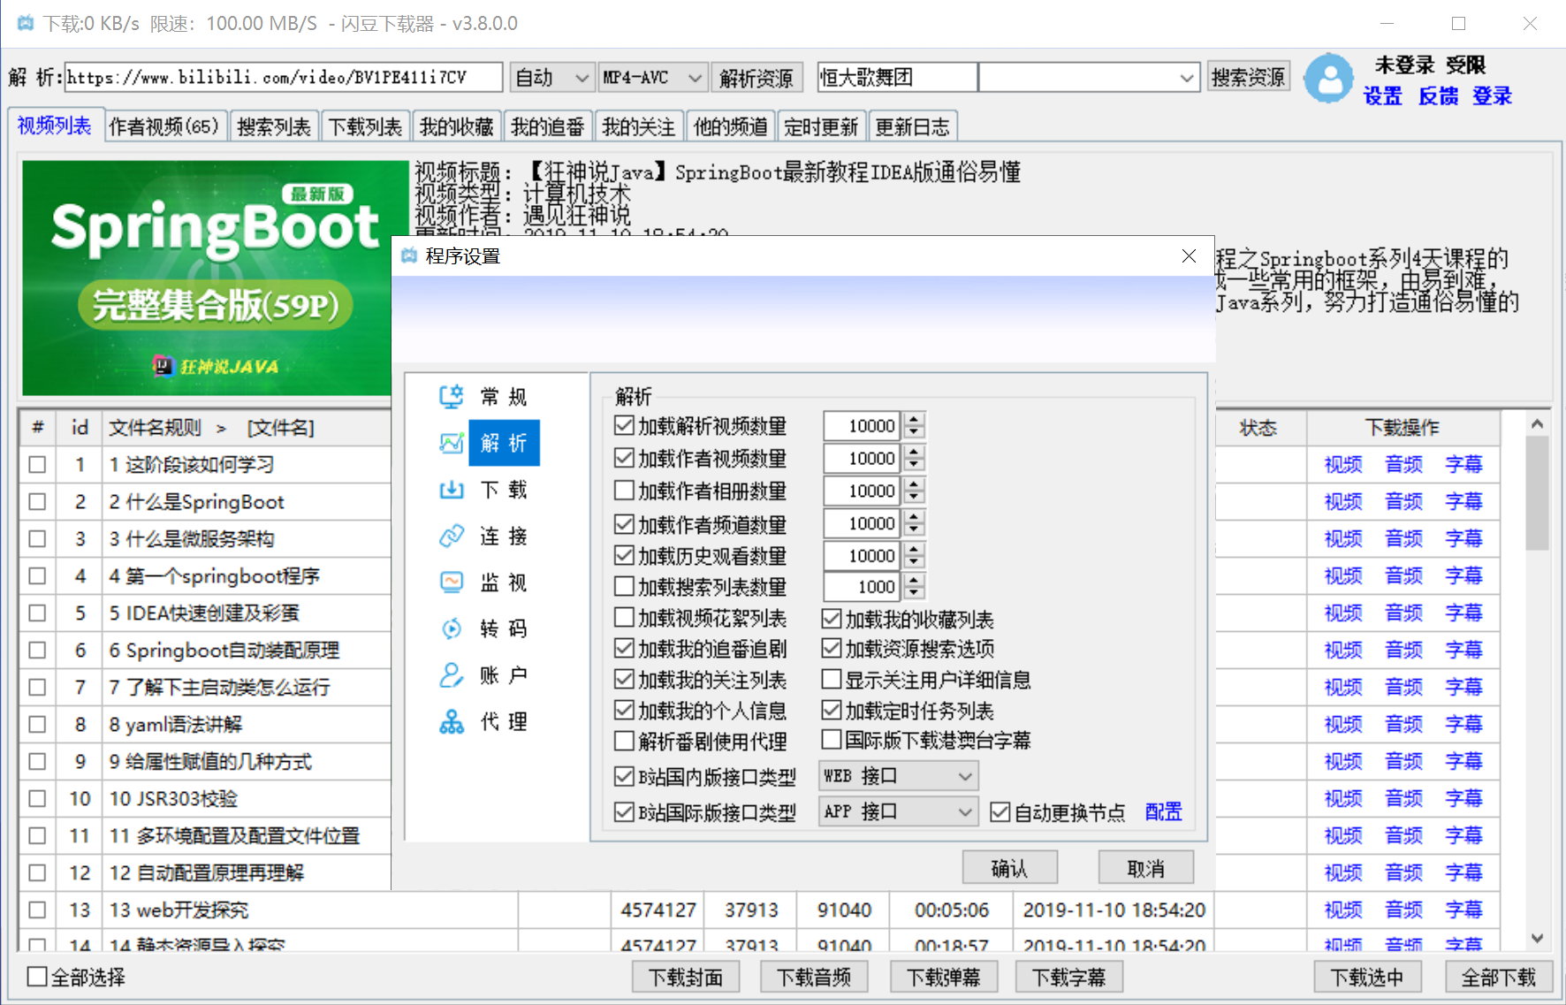The height and width of the screenshot is (1005, 1566).
Task: Click the 下载封面 button
Action: [x=686, y=977]
